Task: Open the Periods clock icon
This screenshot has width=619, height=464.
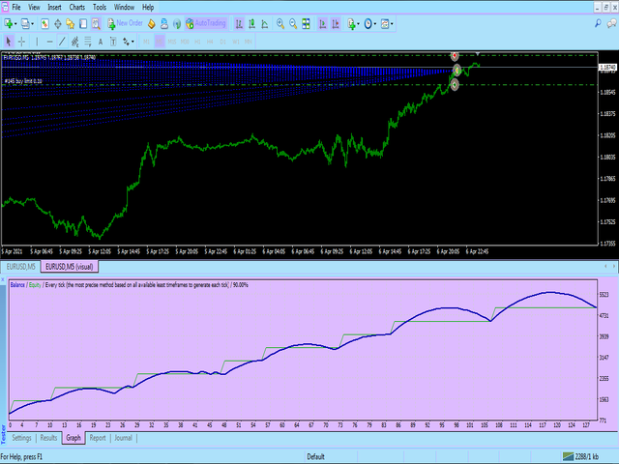Action: pyautogui.click(x=368, y=23)
